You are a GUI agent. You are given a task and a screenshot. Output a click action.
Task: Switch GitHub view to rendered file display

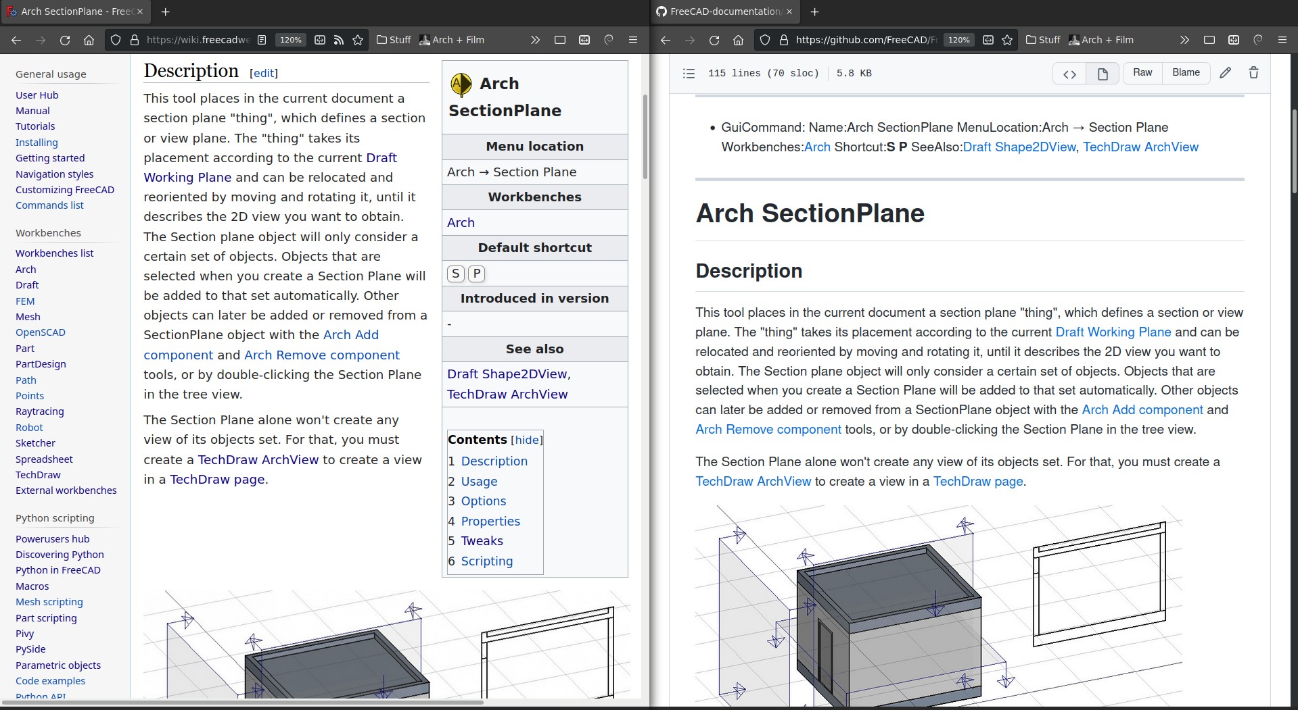point(1102,74)
